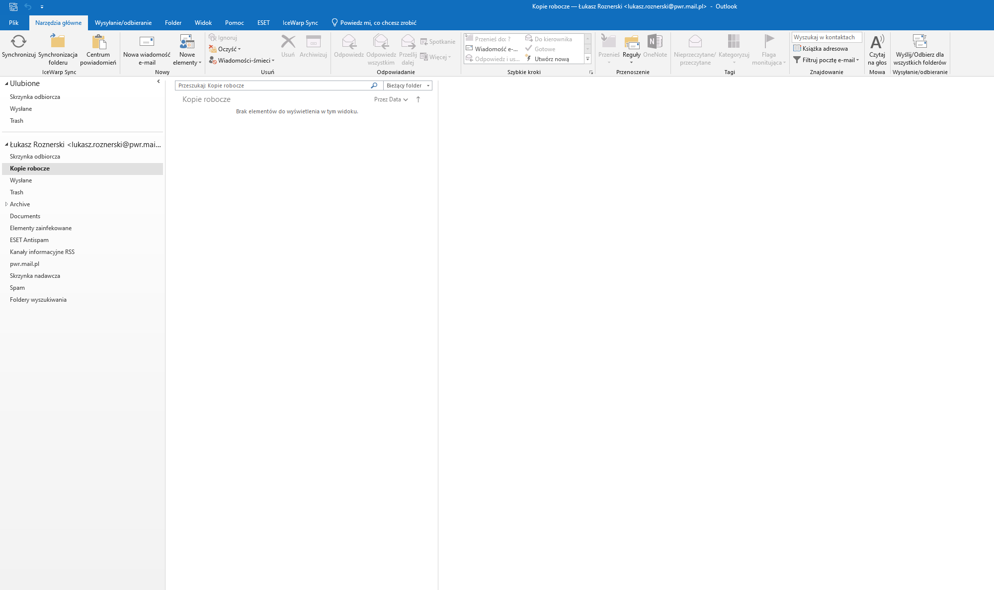Click the Synchronizuj sync icon
Screen dimensions: 994x590
click(x=18, y=42)
